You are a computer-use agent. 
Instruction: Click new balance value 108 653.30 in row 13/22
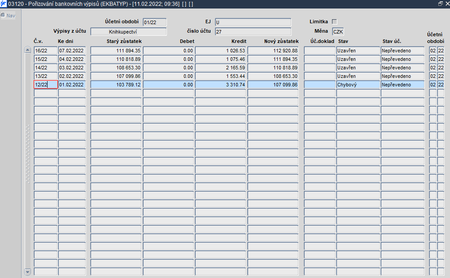coord(273,76)
